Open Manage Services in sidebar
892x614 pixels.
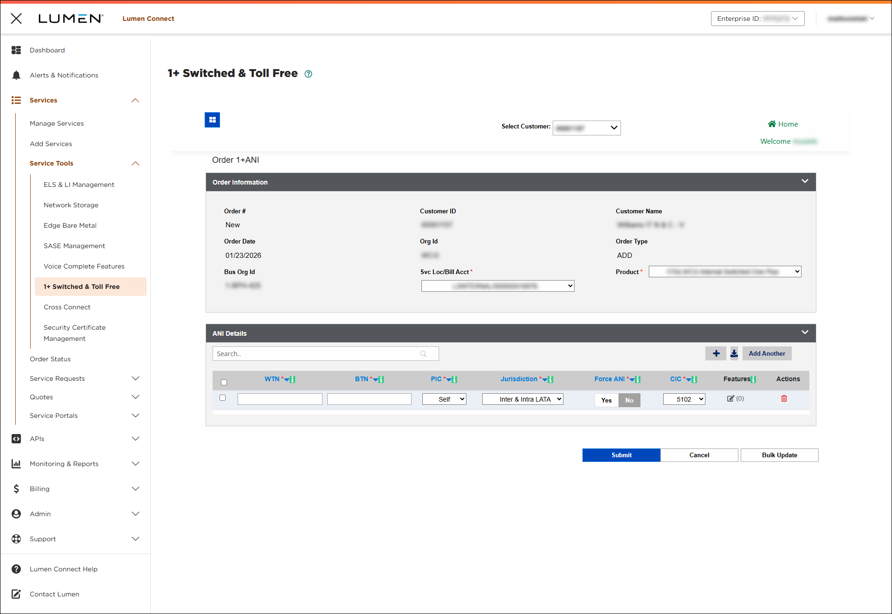coord(57,123)
